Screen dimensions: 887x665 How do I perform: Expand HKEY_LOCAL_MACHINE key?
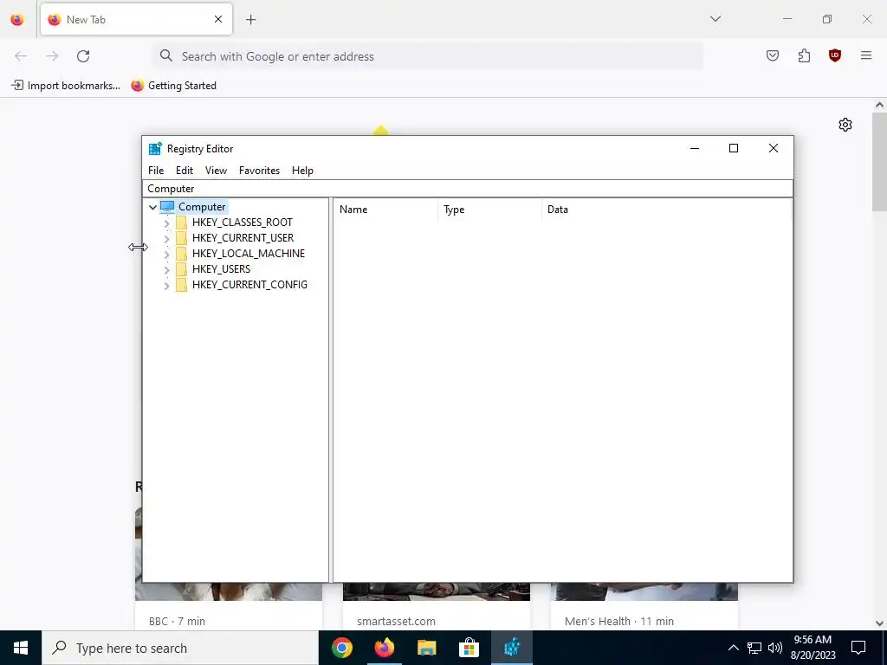(x=167, y=255)
